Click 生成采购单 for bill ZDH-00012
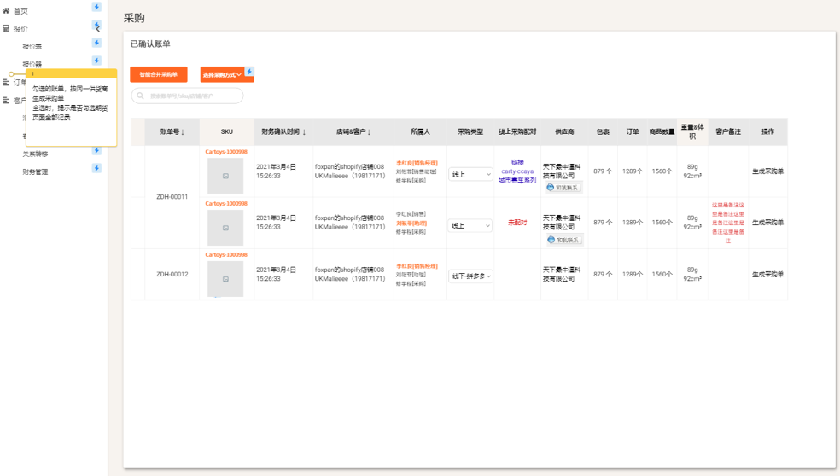 (767, 275)
